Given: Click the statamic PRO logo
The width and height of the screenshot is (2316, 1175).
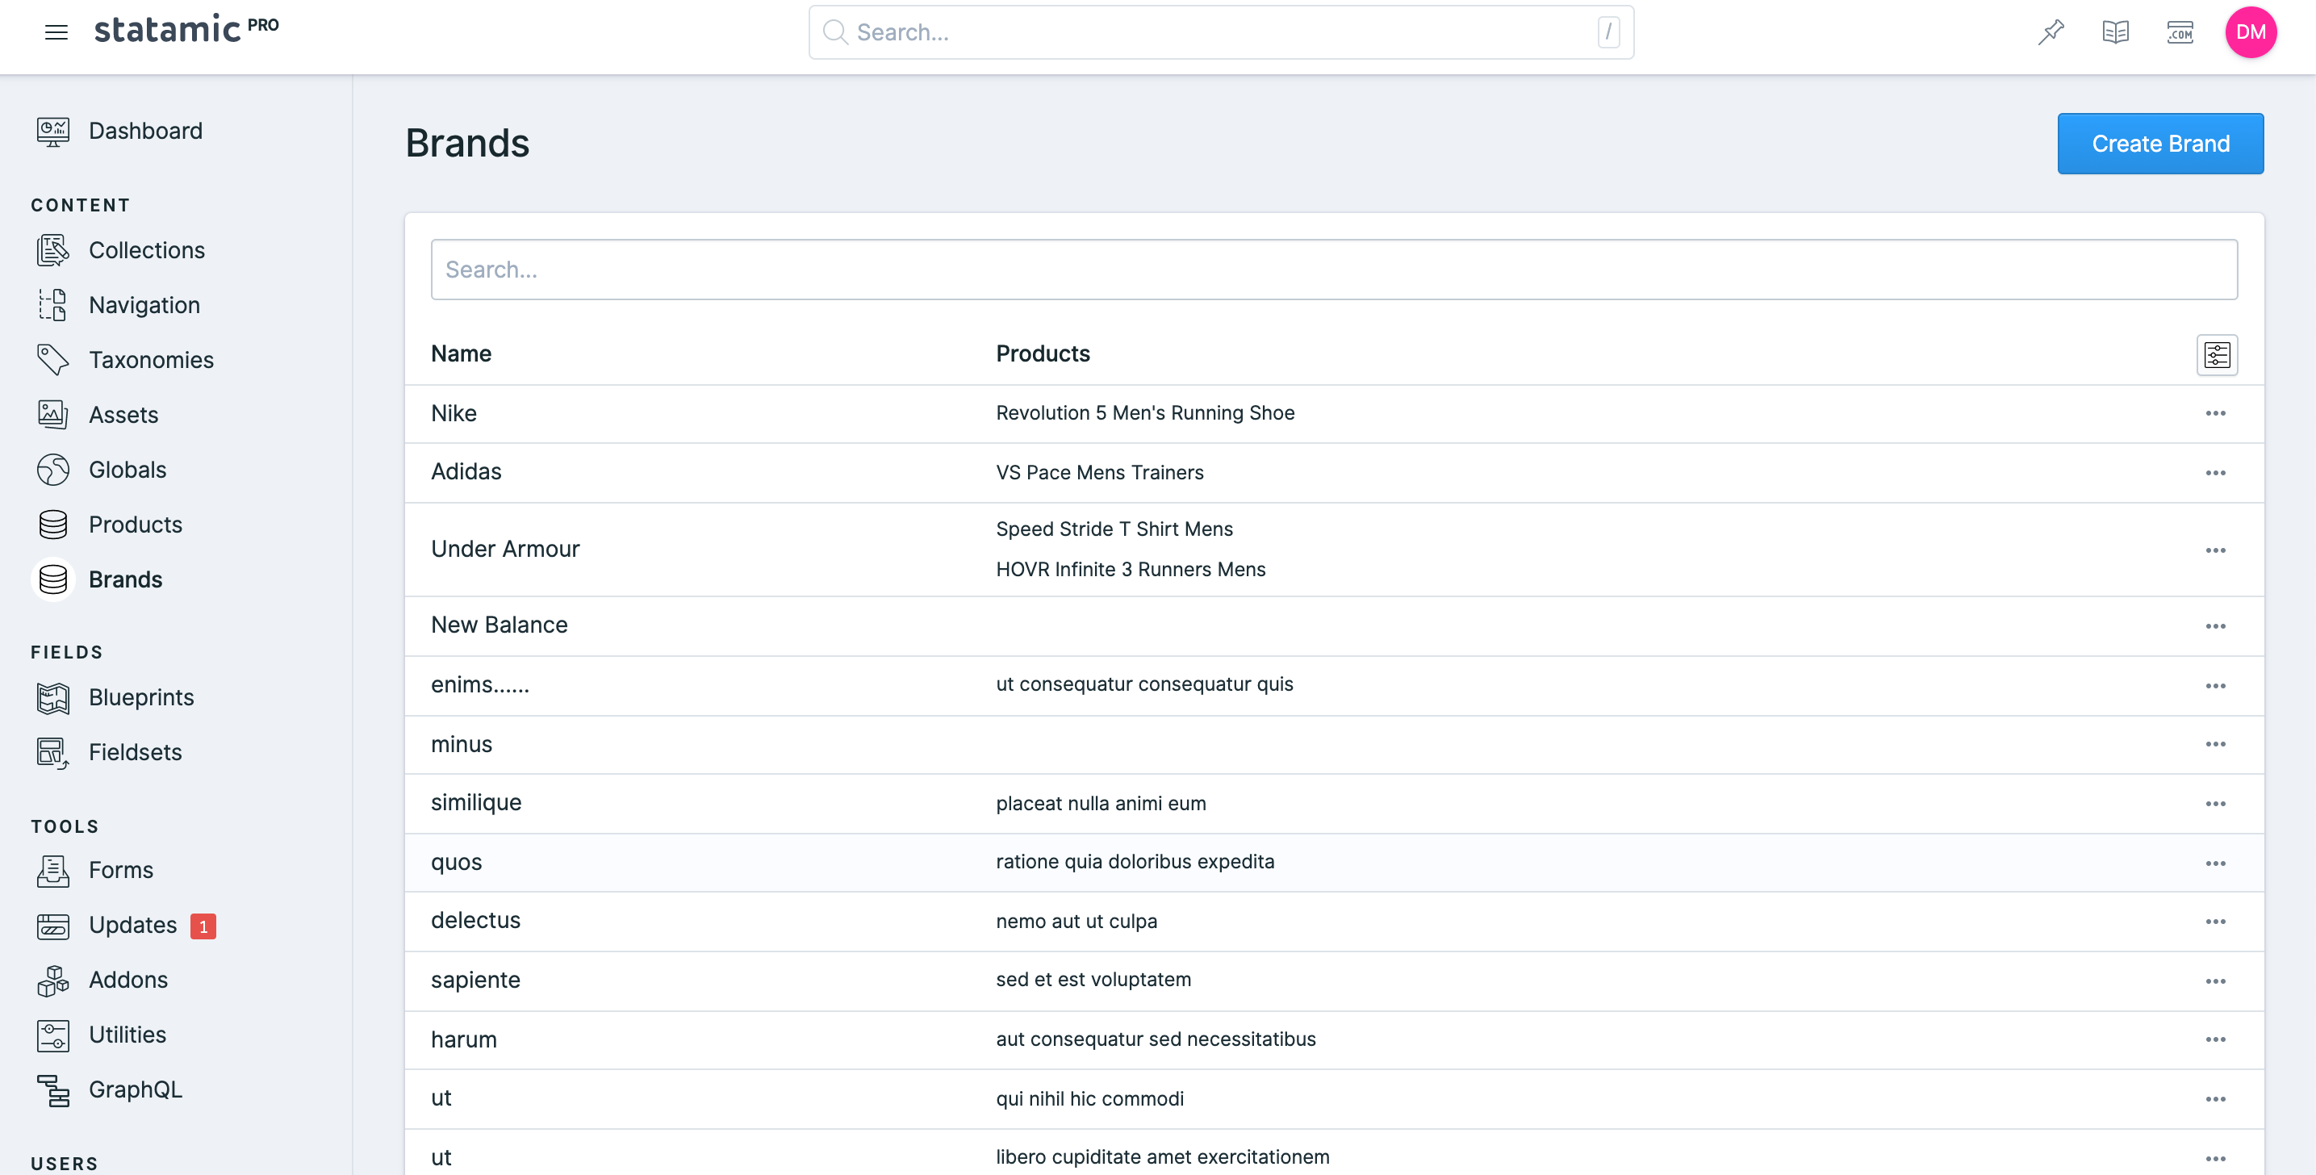Looking at the screenshot, I should coord(186,30).
